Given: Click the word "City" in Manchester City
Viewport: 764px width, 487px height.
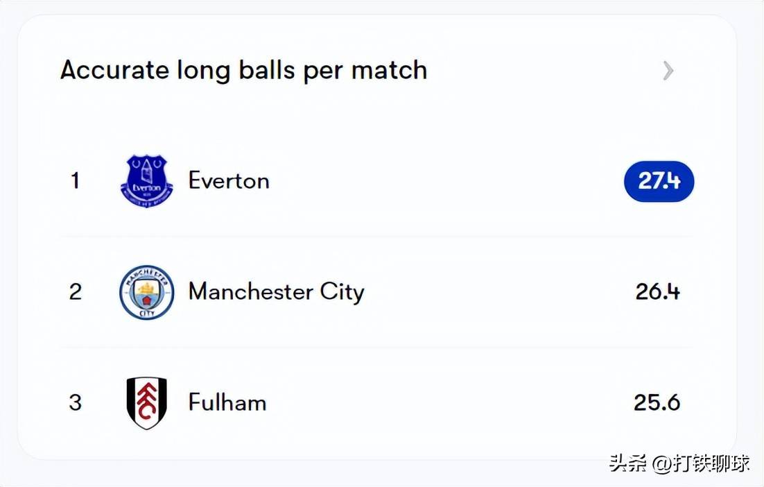Looking at the screenshot, I should tap(342, 292).
